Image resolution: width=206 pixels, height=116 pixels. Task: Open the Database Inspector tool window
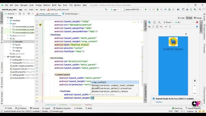[x=62, y=108]
